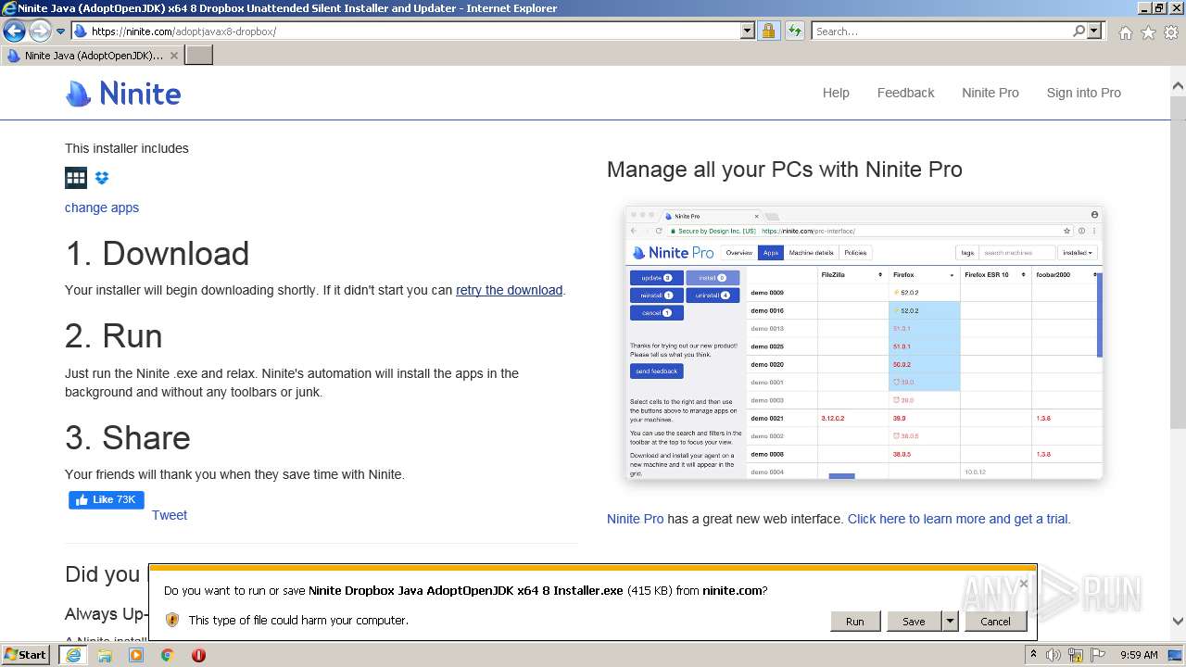Expand the search provider dropdown arrow
1186x667 pixels.
[1094, 31]
